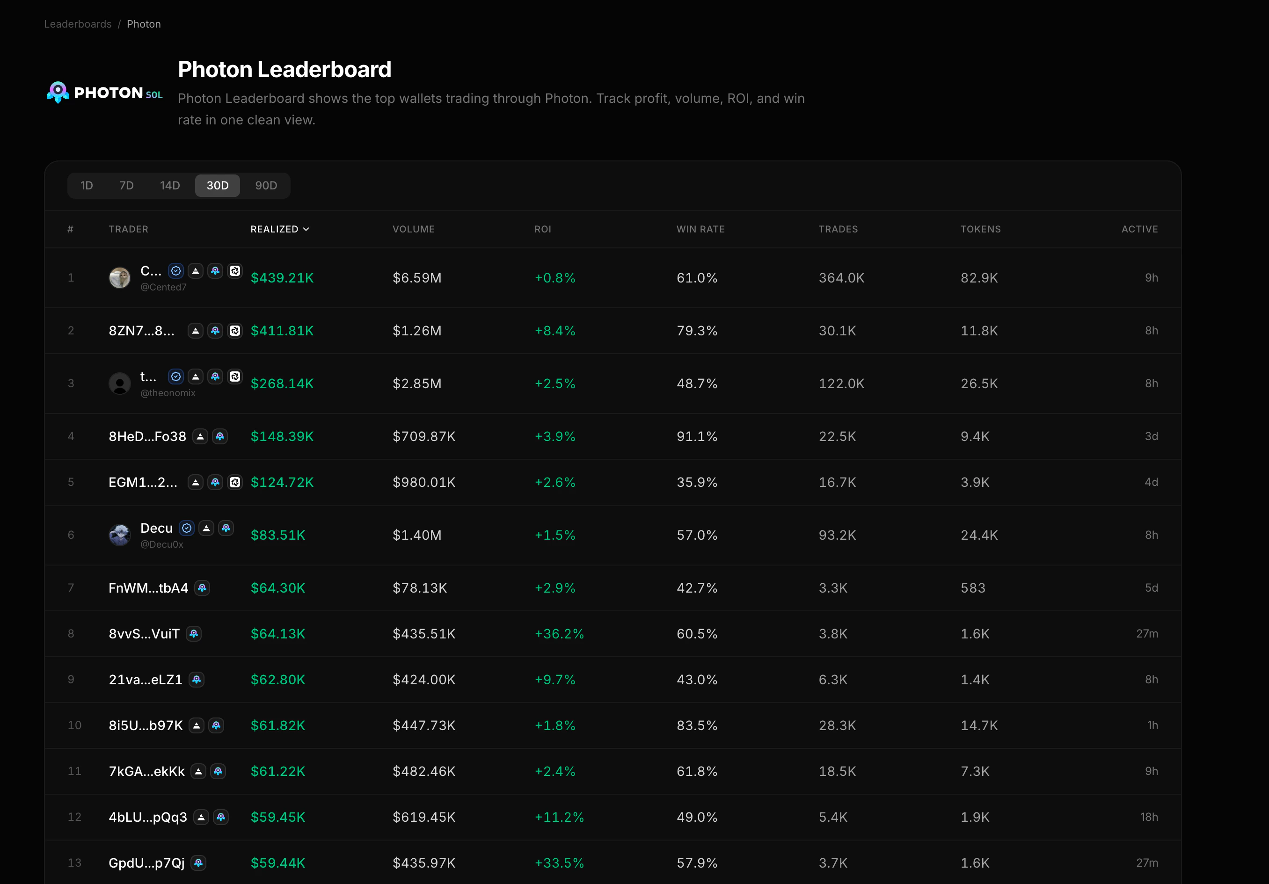Click the Photon rocket badge beside 7kGA...ekKk
This screenshot has width=1269, height=884.
point(219,771)
